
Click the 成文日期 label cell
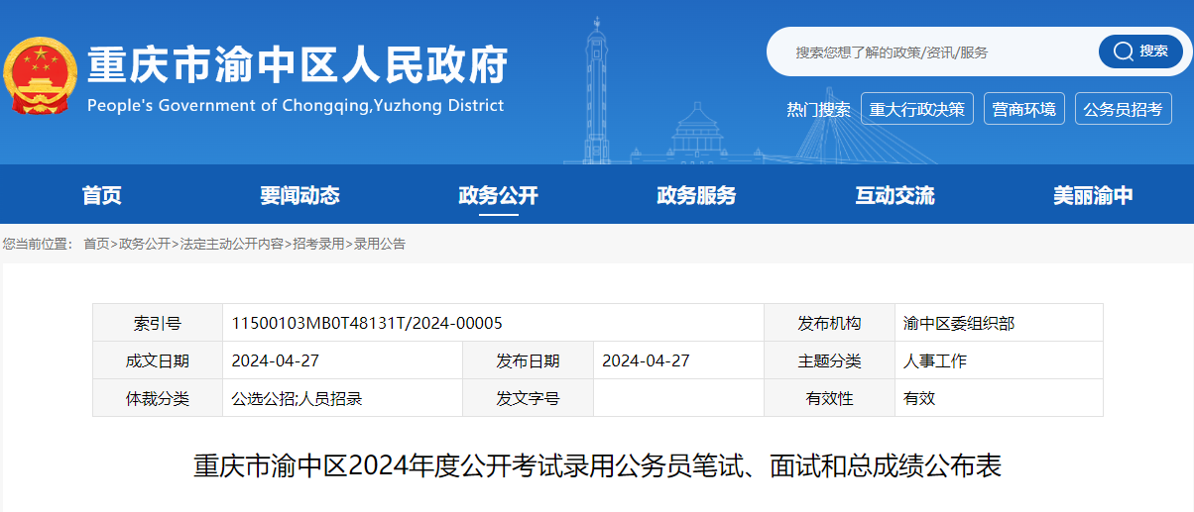tap(158, 360)
